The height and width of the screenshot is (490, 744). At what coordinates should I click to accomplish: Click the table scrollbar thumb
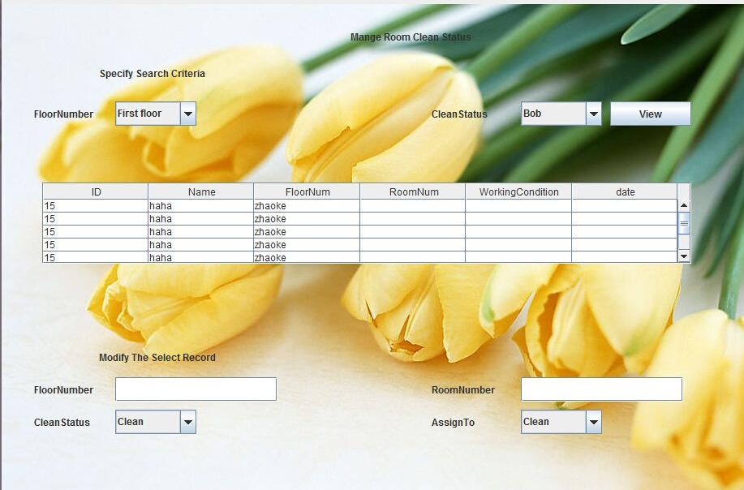[684, 224]
